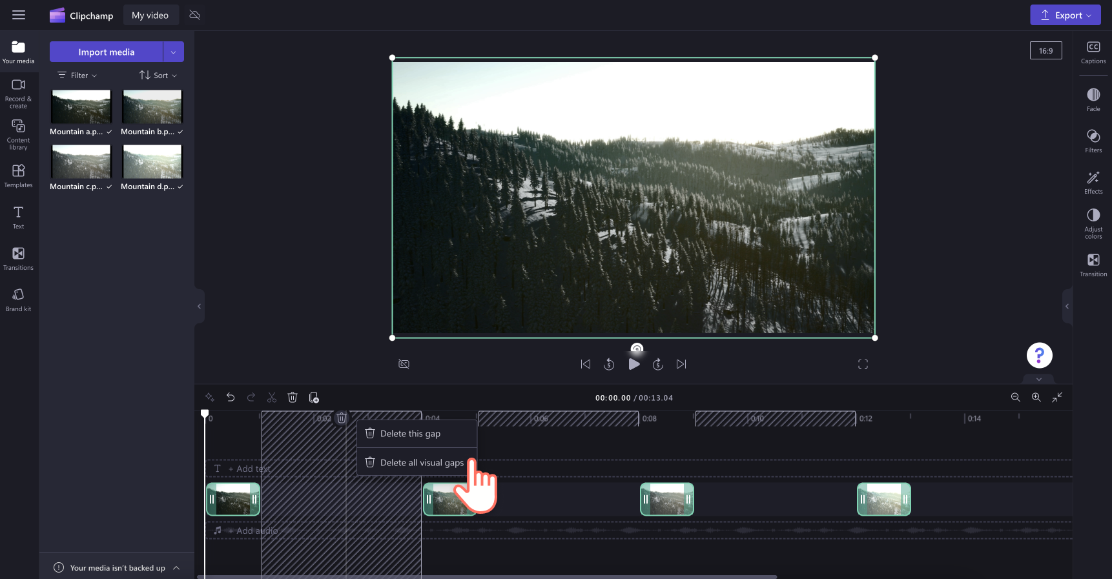Image resolution: width=1112 pixels, height=579 pixels.
Task: Open the Content library panel
Action: point(18,134)
